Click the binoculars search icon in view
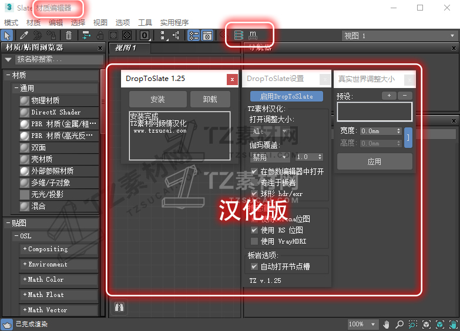 click(119, 307)
